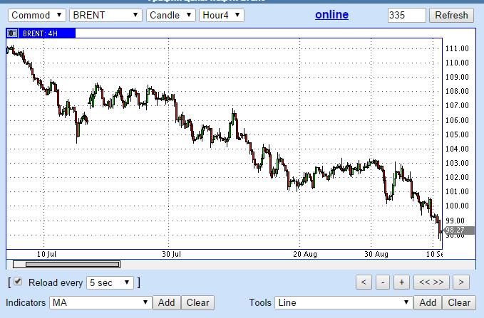Clear the indicators
The width and height of the screenshot is (484, 318).
[x=198, y=302]
